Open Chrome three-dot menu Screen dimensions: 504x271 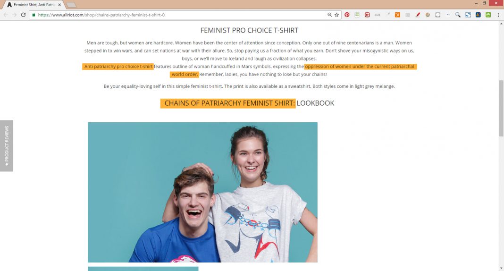498,15
